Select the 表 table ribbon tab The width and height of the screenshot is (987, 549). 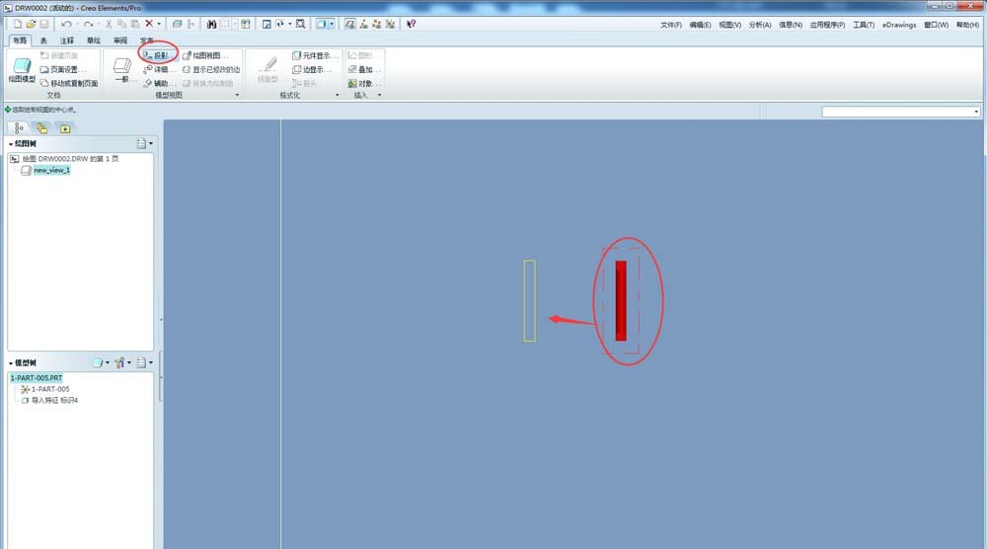[x=43, y=40]
